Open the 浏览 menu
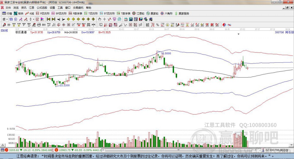294x159 pixels. coord(16,8)
